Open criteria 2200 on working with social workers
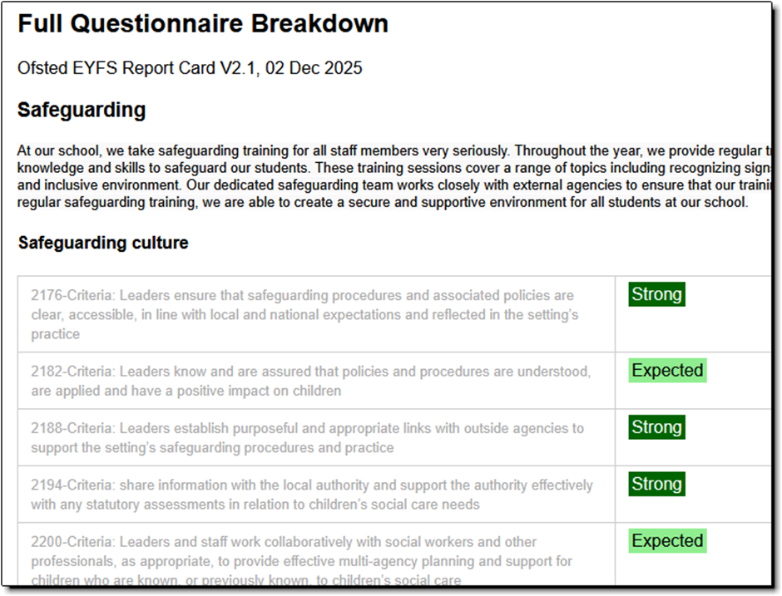Screen dimensions: 782x596 301,560
